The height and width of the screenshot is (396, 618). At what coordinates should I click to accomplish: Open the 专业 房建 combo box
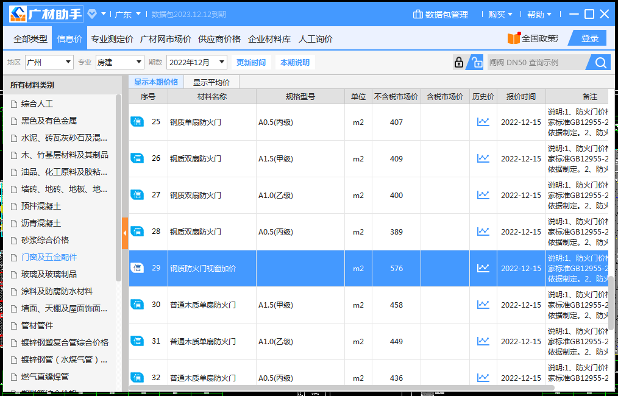(120, 62)
